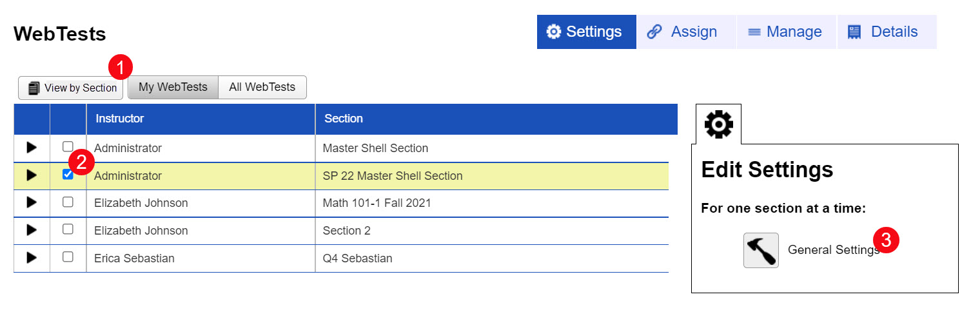Select the Section 2 row checkbox
The height and width of the screenshot is (310, 962).
click(68, 229)
